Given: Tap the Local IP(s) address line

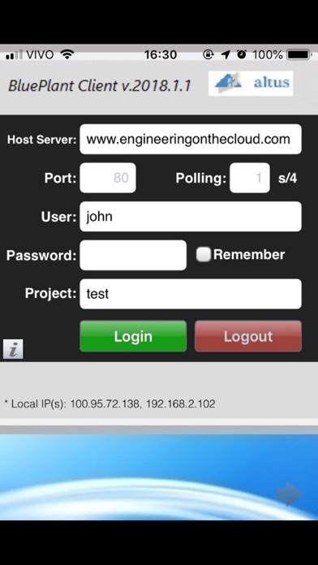Looking at the screenshot, I should coord(110,403).
